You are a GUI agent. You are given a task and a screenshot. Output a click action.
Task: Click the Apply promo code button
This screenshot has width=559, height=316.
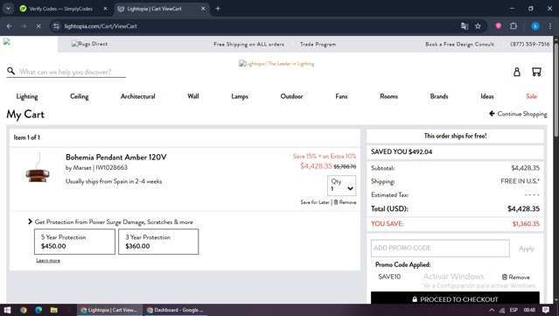[527, 249]
